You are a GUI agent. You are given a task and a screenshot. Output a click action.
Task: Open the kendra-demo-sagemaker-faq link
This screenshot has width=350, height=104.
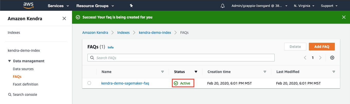[125, 83]
